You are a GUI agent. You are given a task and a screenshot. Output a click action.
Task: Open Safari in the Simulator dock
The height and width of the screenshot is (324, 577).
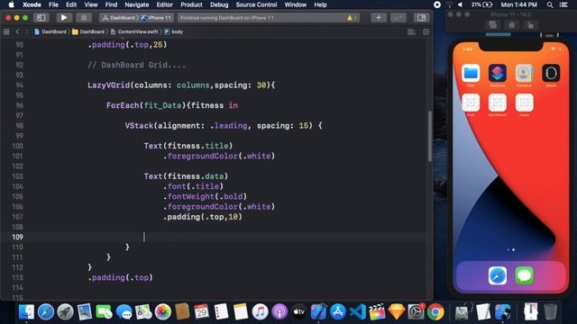click(498, 275)
